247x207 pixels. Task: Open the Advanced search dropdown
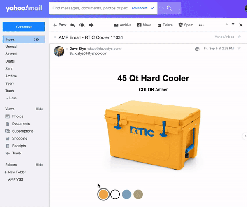[142, 8]
